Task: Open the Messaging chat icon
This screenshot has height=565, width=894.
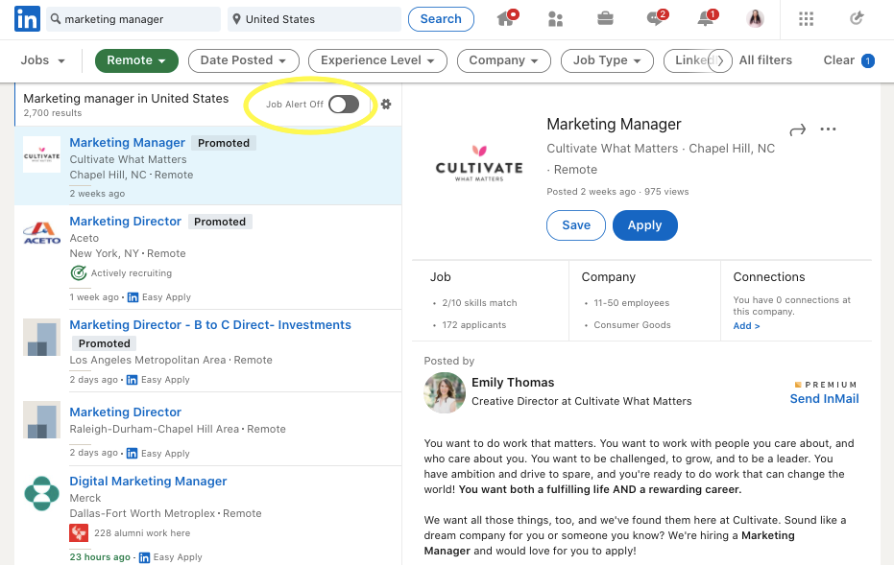Action: [x=656, y=19]
